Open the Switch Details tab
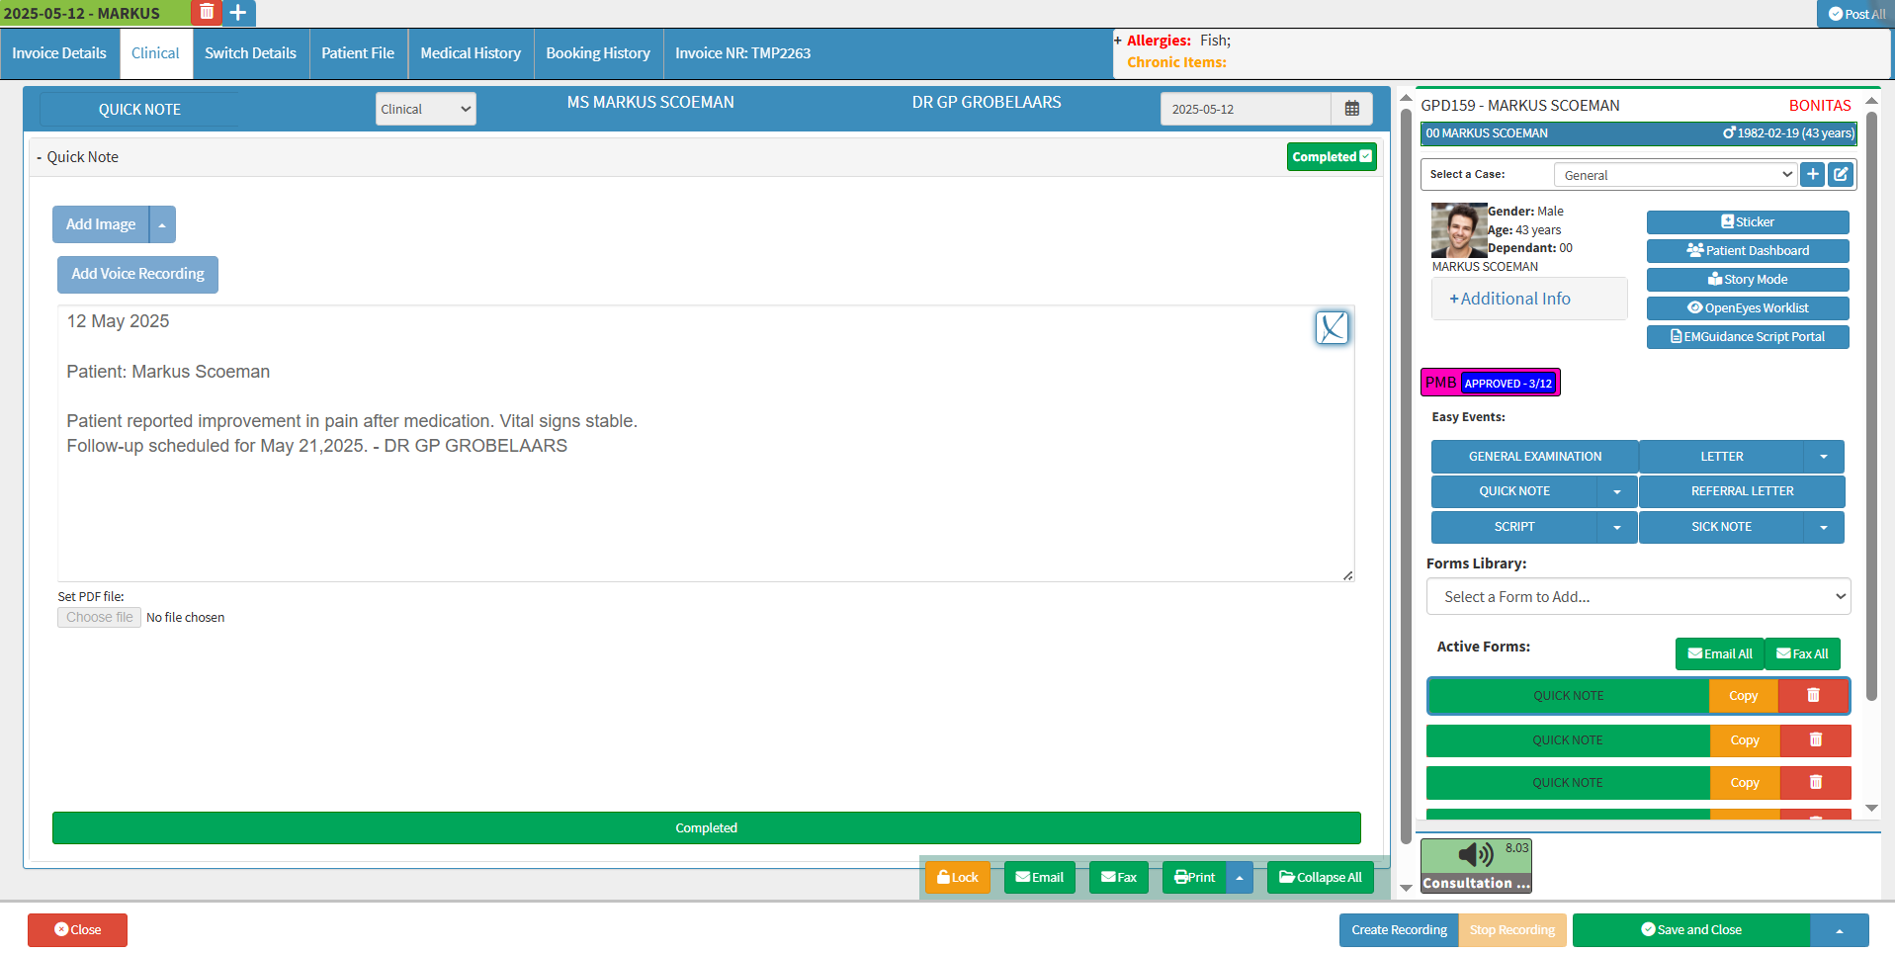 (250, 53)
